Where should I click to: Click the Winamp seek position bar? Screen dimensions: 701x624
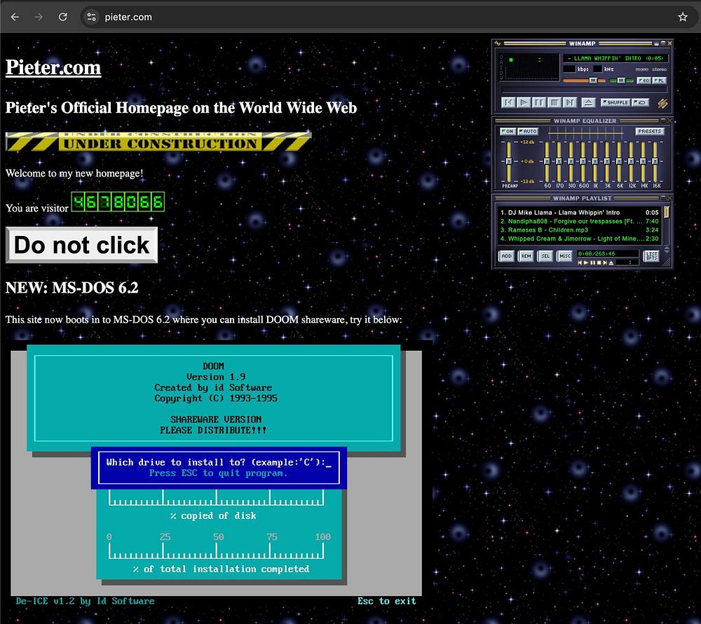point(584,90)
